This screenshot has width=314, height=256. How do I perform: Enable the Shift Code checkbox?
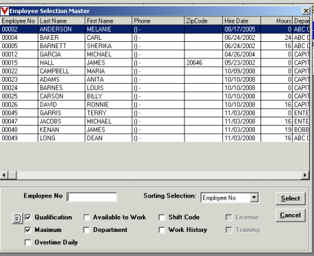pyautogui.click(x=162, y=217)
